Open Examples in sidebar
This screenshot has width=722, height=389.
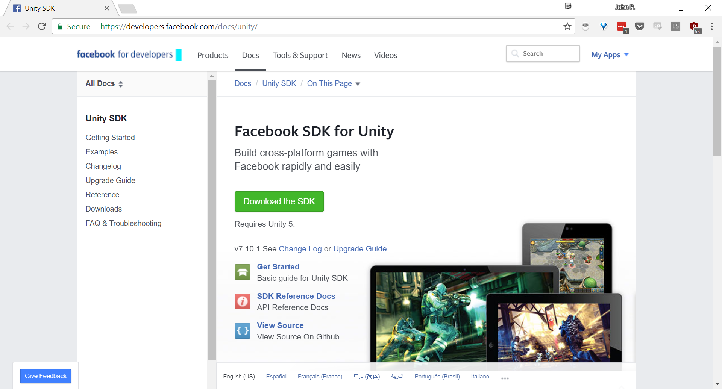pyautogui.click(x=102, y=152)
